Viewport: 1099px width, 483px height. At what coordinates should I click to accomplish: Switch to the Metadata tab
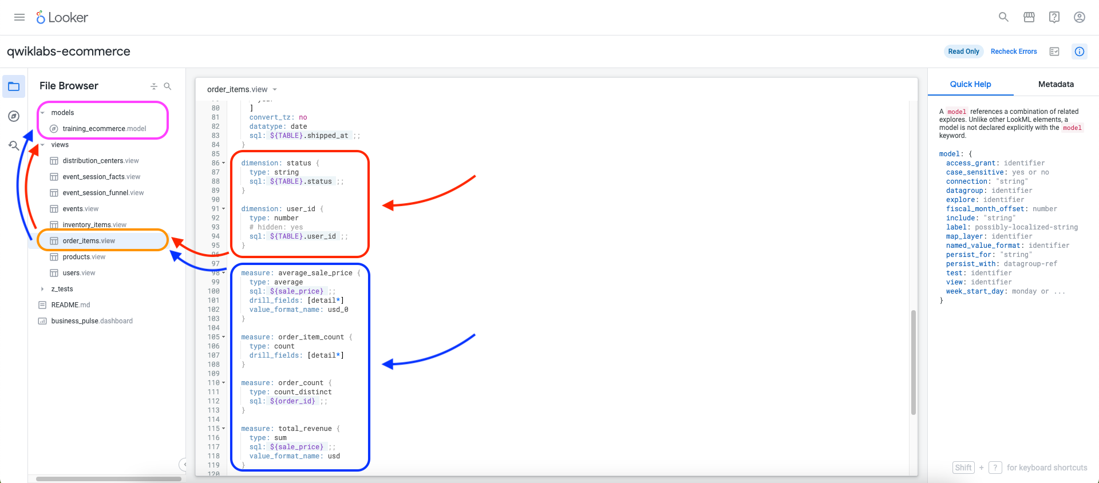click(1056, 84)
